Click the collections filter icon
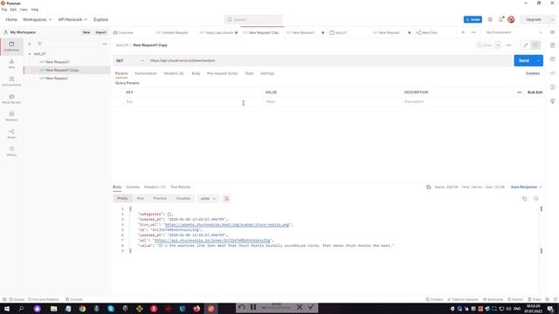Screen dimensions: 559x314 tap(39, 44)
